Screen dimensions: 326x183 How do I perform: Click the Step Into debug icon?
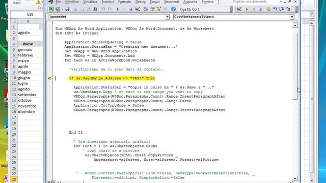[275, 9]
